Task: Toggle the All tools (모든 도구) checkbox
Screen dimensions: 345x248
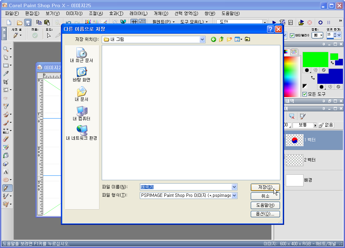Action: 305,94
